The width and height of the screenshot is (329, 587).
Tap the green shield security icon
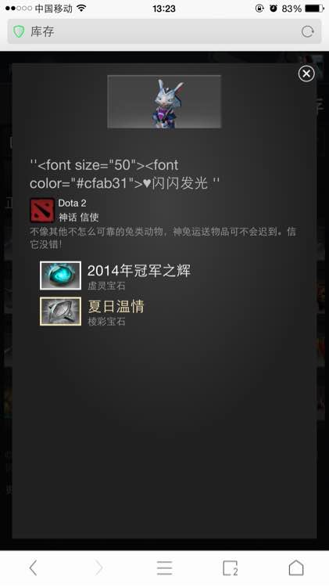coord(19,32)
